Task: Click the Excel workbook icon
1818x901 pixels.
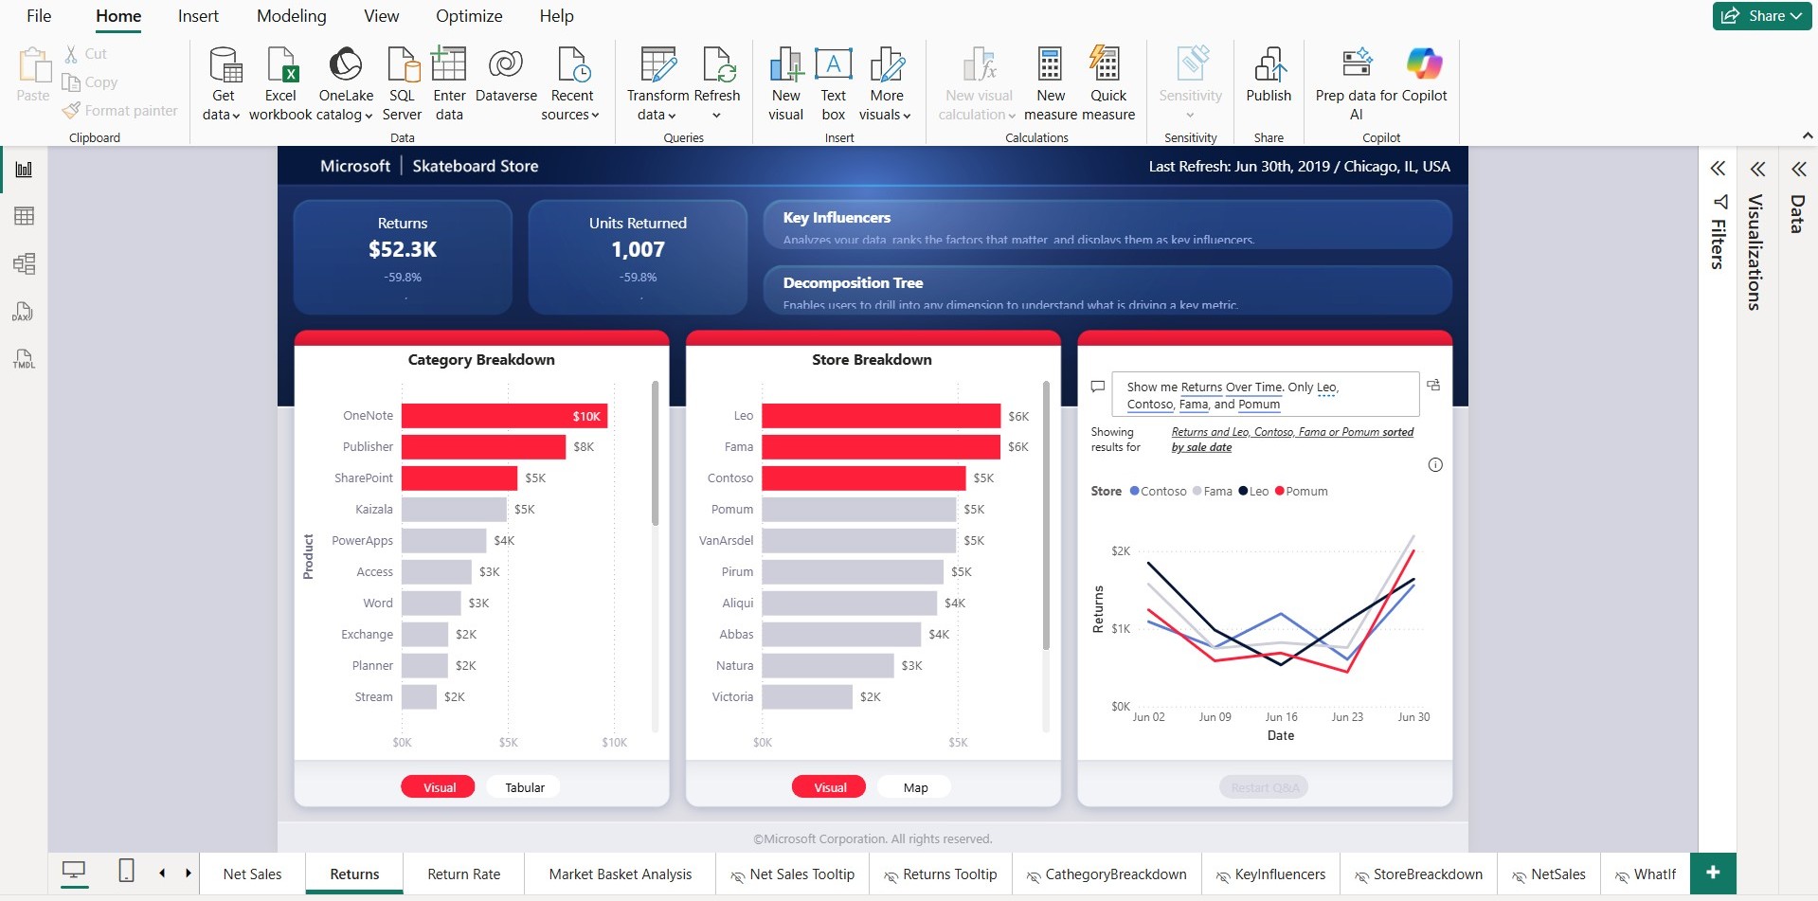Action: [x=280, y=66]
